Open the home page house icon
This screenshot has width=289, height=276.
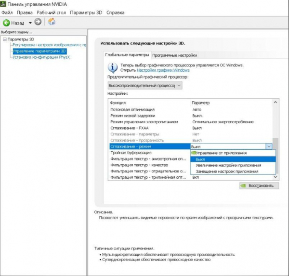tap(52, 22)
